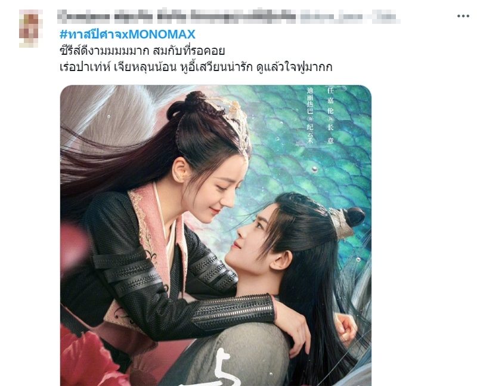Open the #ทาสปีศาจxMONOMAX hashtag link

point(128,35)
